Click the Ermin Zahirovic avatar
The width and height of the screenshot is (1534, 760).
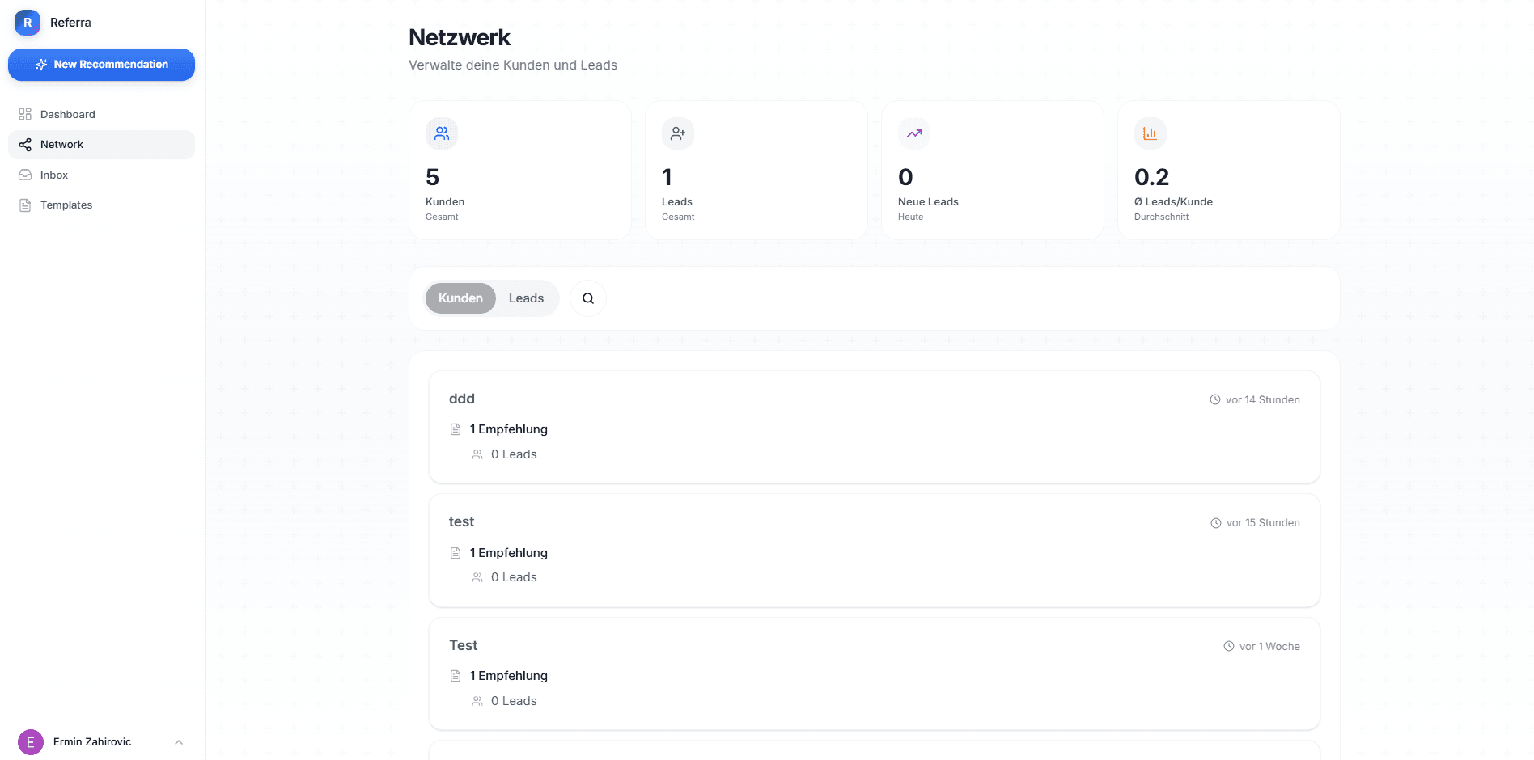point(31,742)
